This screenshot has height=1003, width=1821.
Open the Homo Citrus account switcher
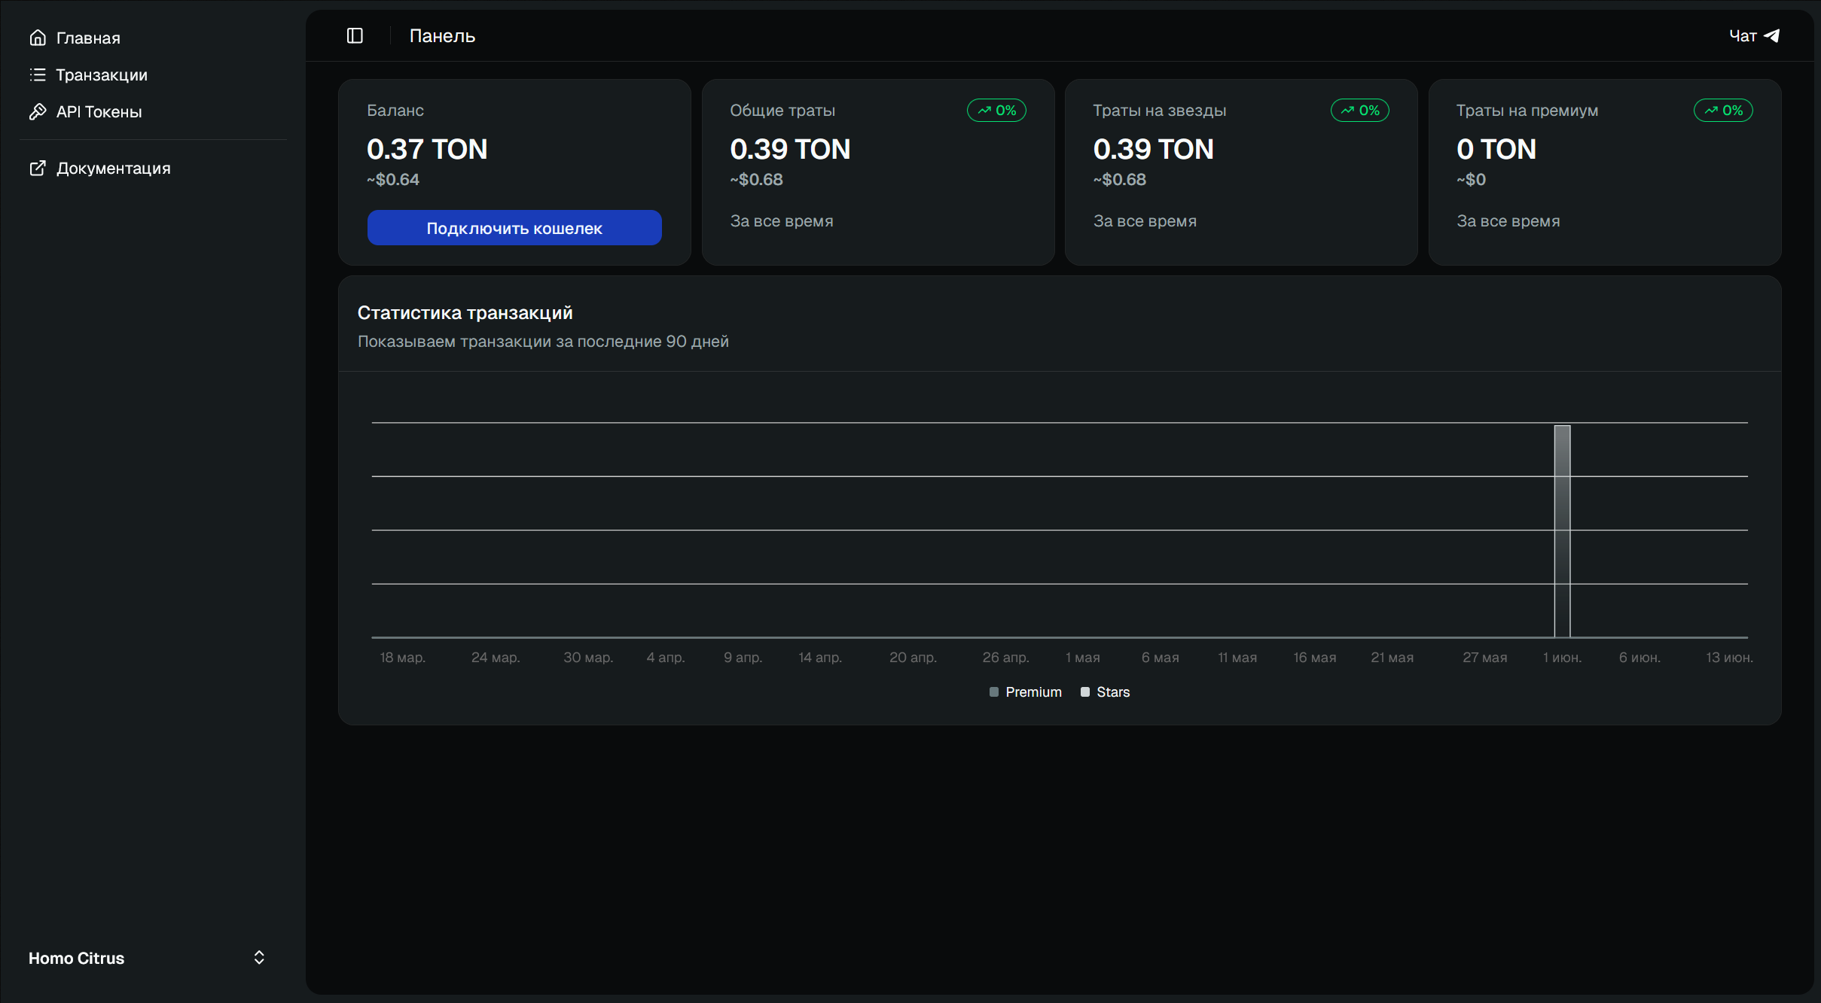[x=148, y=958]
